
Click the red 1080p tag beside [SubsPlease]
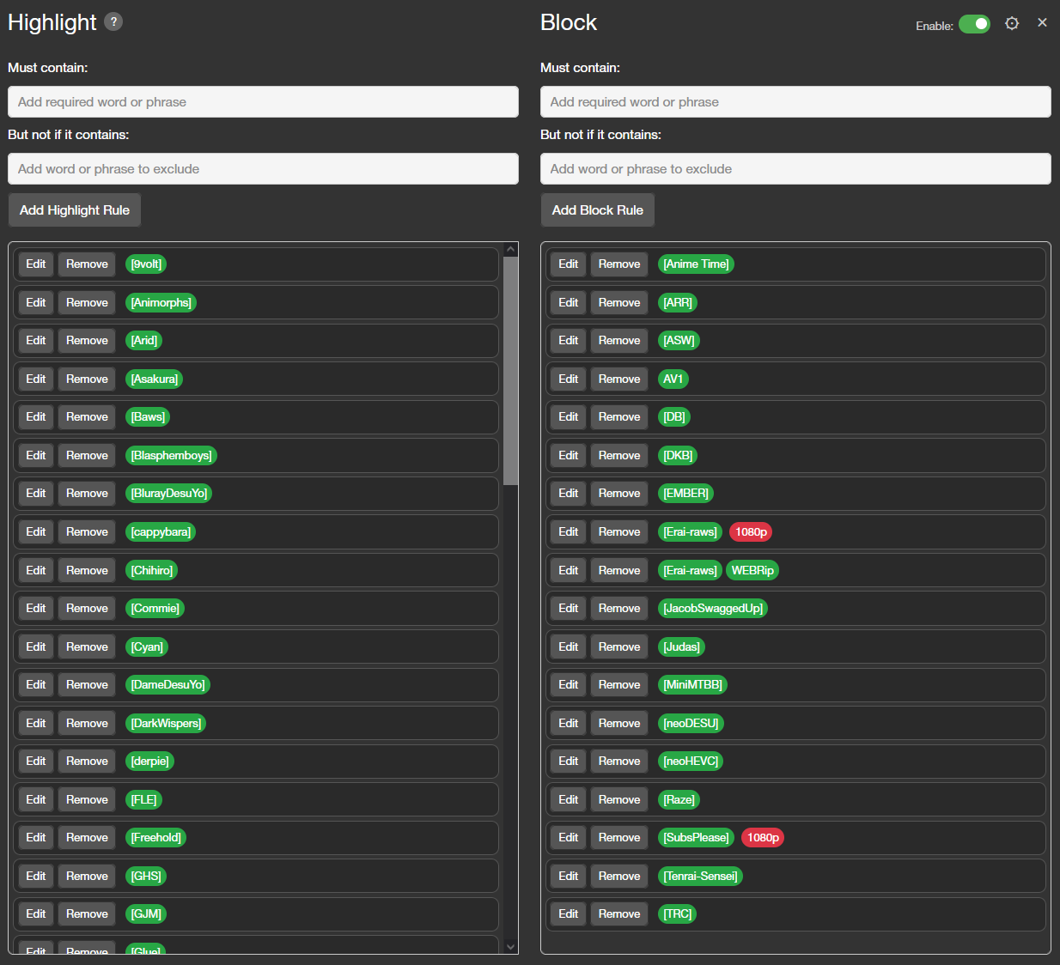pyautogui.click(x=763, y=837)
